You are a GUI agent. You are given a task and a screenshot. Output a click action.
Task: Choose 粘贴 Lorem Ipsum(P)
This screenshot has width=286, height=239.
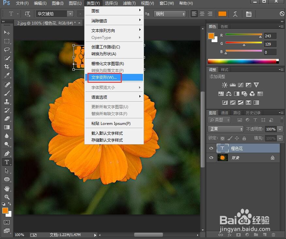pyautogui.click(x=114, y=124)
